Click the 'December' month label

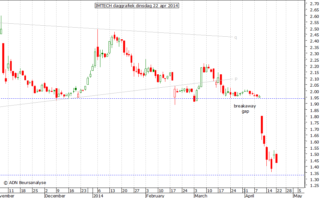pyautogui.click(x=55, y=196)
